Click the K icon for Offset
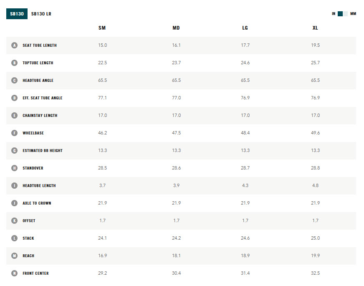364x286 pixels. pyautogui.click(x=14, y=220)
